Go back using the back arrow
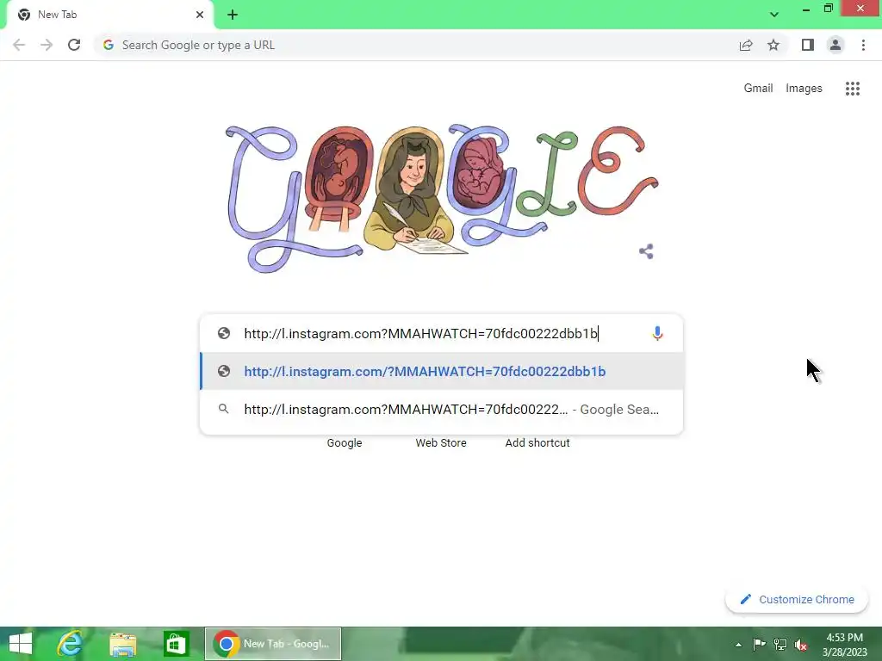The height and width of the screenshot is (661, 882). [x=19, y=45]
